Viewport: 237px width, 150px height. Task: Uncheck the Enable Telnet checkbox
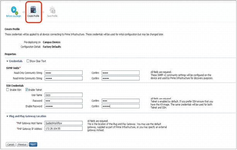coord(27,90)
